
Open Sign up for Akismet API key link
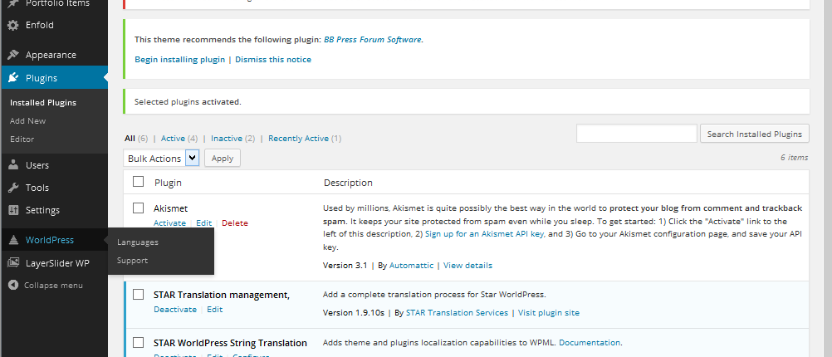pos(484,233)
